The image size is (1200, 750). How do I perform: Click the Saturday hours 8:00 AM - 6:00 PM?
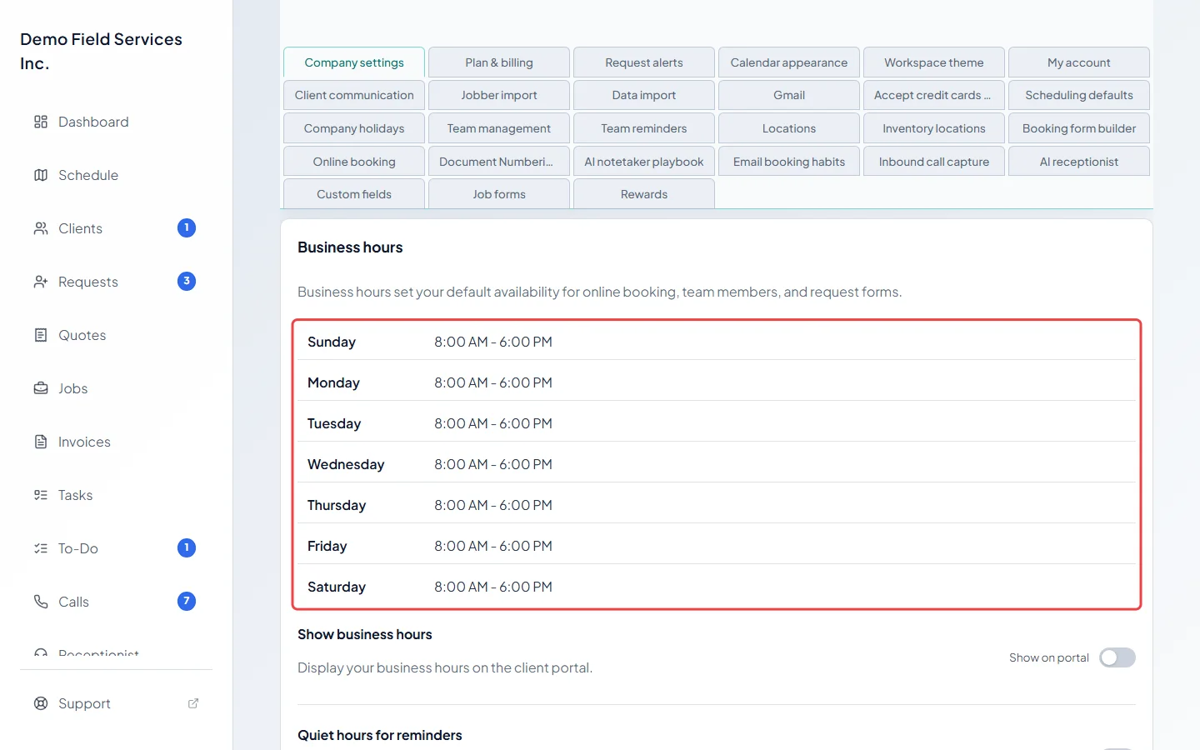[x=493, y=587]
